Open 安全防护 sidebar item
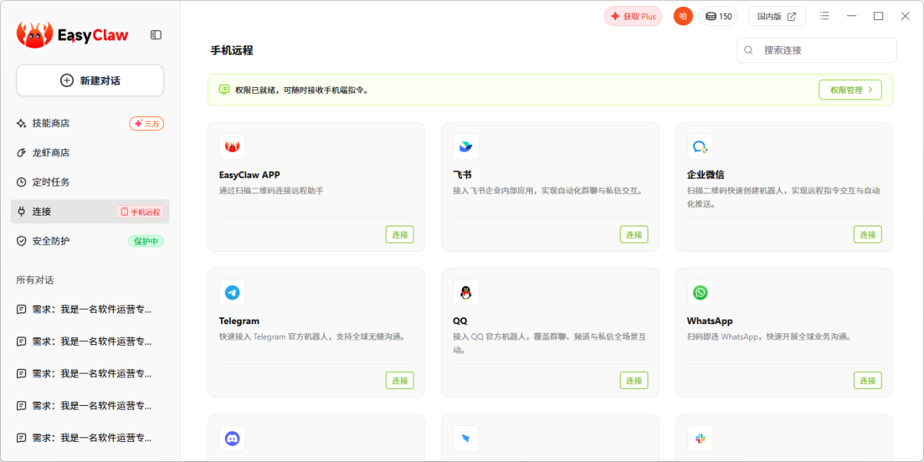 51,241
